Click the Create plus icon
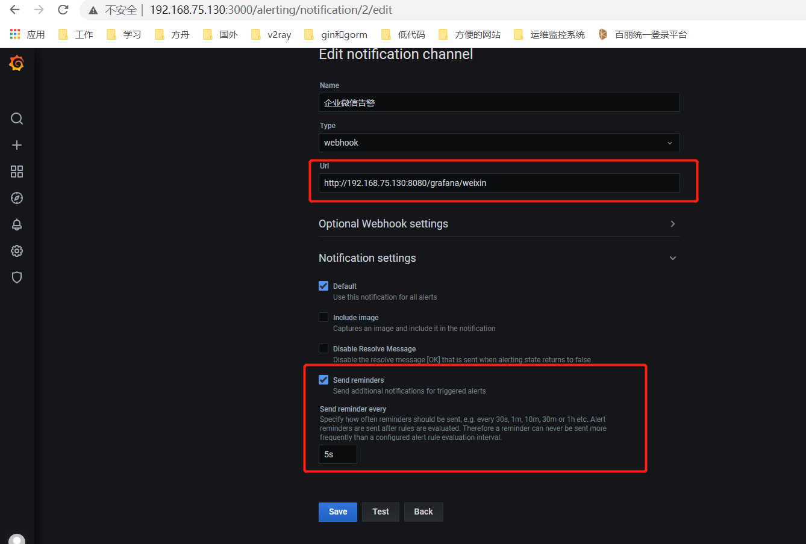Screen dimensions: 806x544 coord(17,145)
